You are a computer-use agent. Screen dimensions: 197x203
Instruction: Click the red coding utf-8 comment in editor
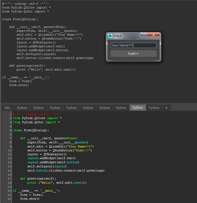pos(36,114)
